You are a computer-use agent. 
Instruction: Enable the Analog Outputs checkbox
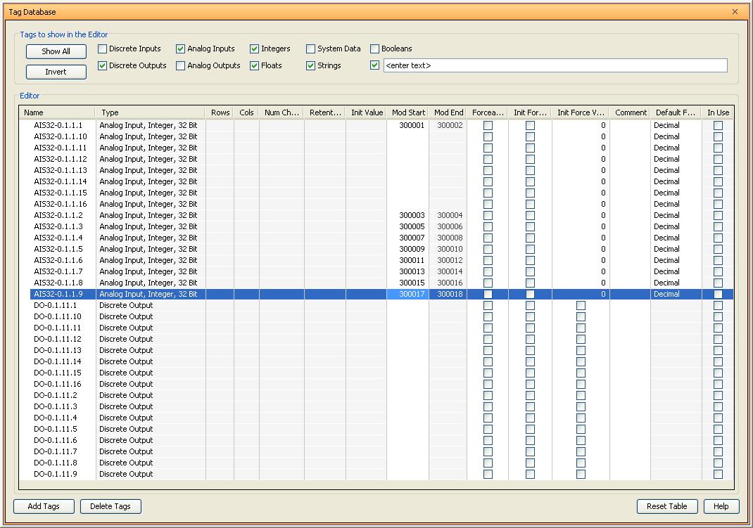181,66
